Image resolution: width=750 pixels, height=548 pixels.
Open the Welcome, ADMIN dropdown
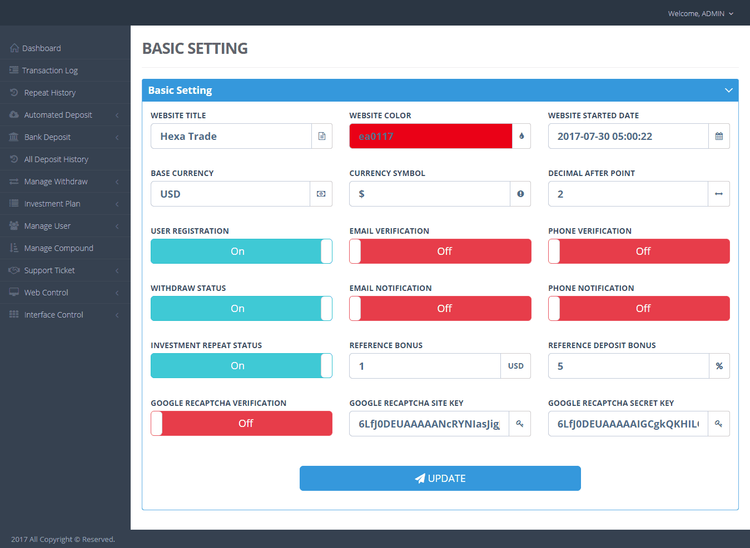pos(701,13)
